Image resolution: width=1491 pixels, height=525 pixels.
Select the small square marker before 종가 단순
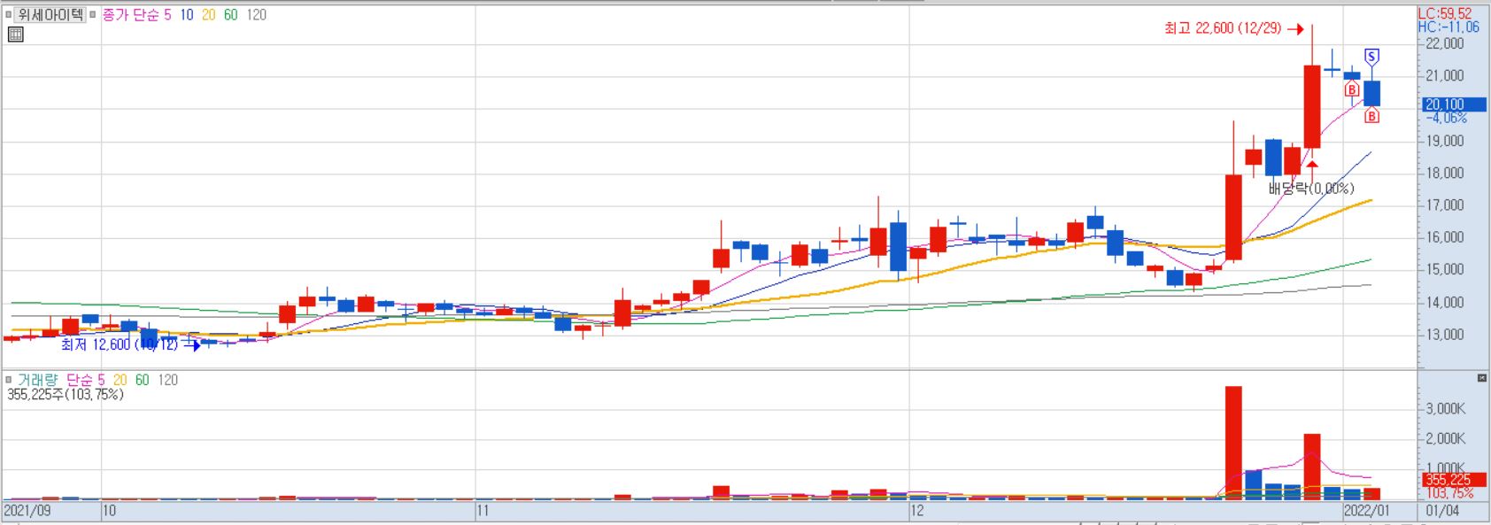point(93,15)
